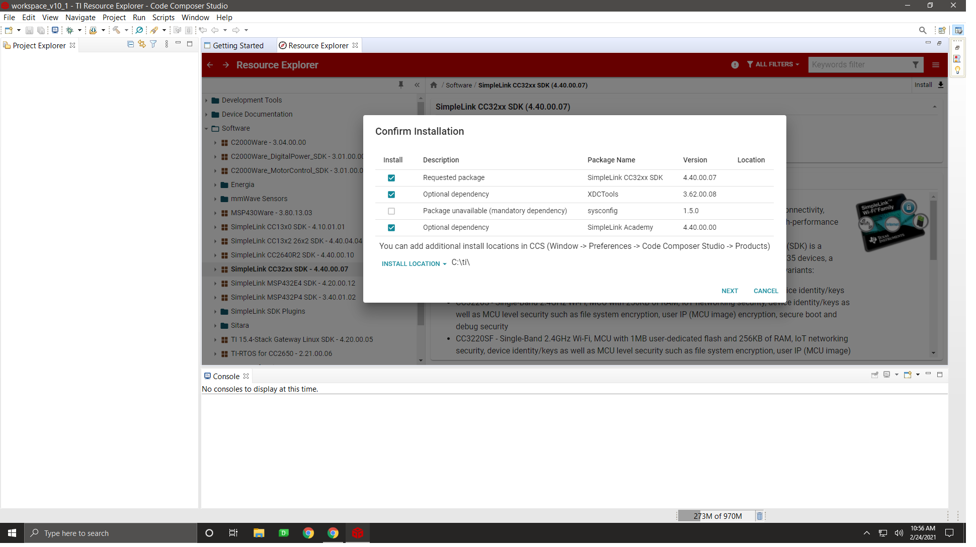Open the Scripts menu
This screenshot has width=976, height=547.
tap(164, 17)
